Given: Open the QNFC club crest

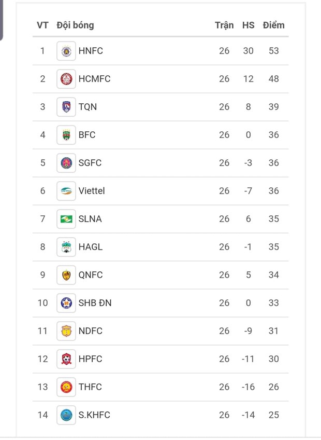Looking at the screenshot, I should coord(66,275).
